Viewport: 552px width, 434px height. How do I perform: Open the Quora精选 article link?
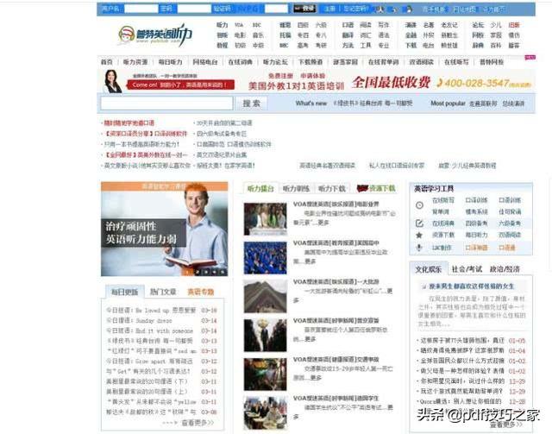[x=461, y=401]
